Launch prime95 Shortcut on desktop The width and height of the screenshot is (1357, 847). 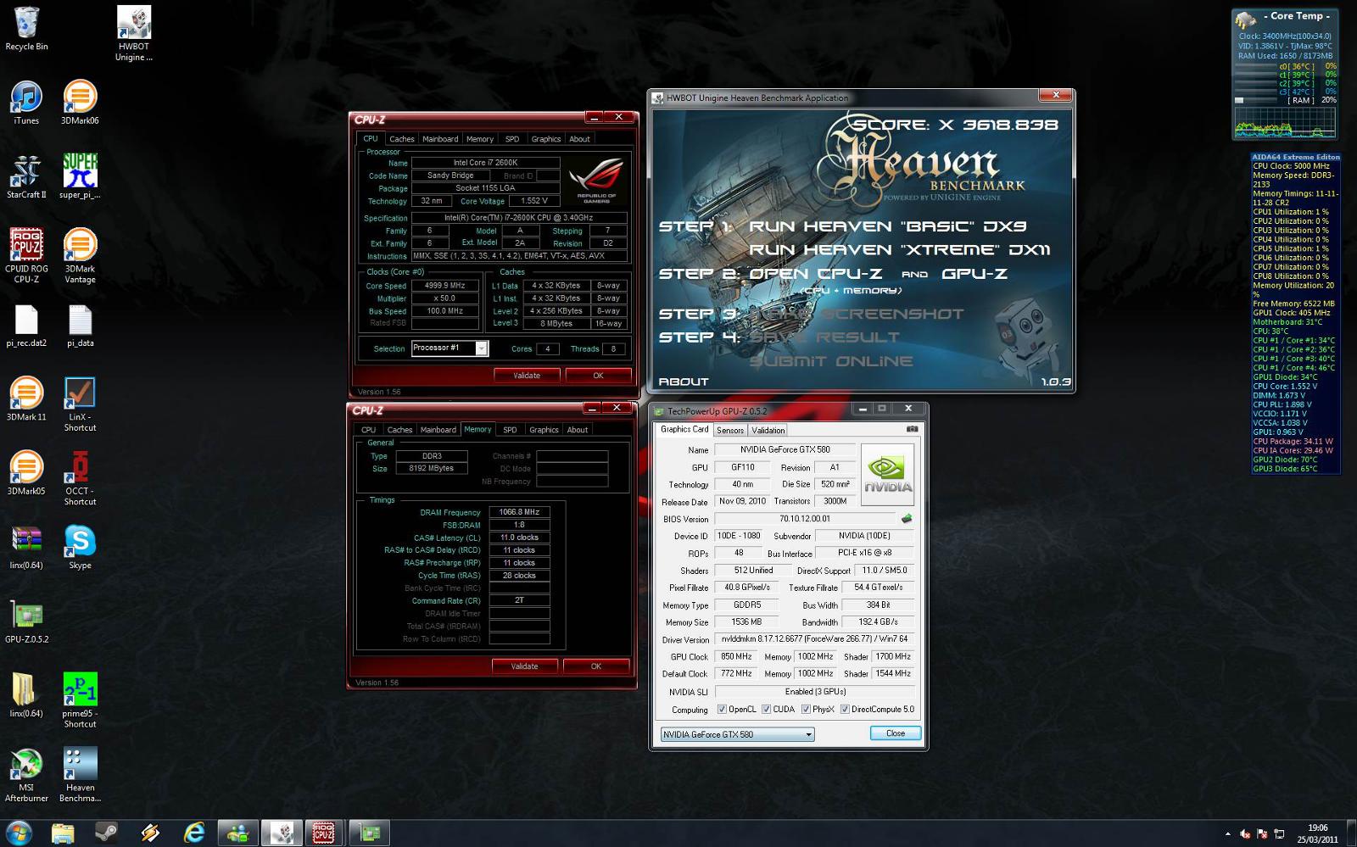(80, 700)
